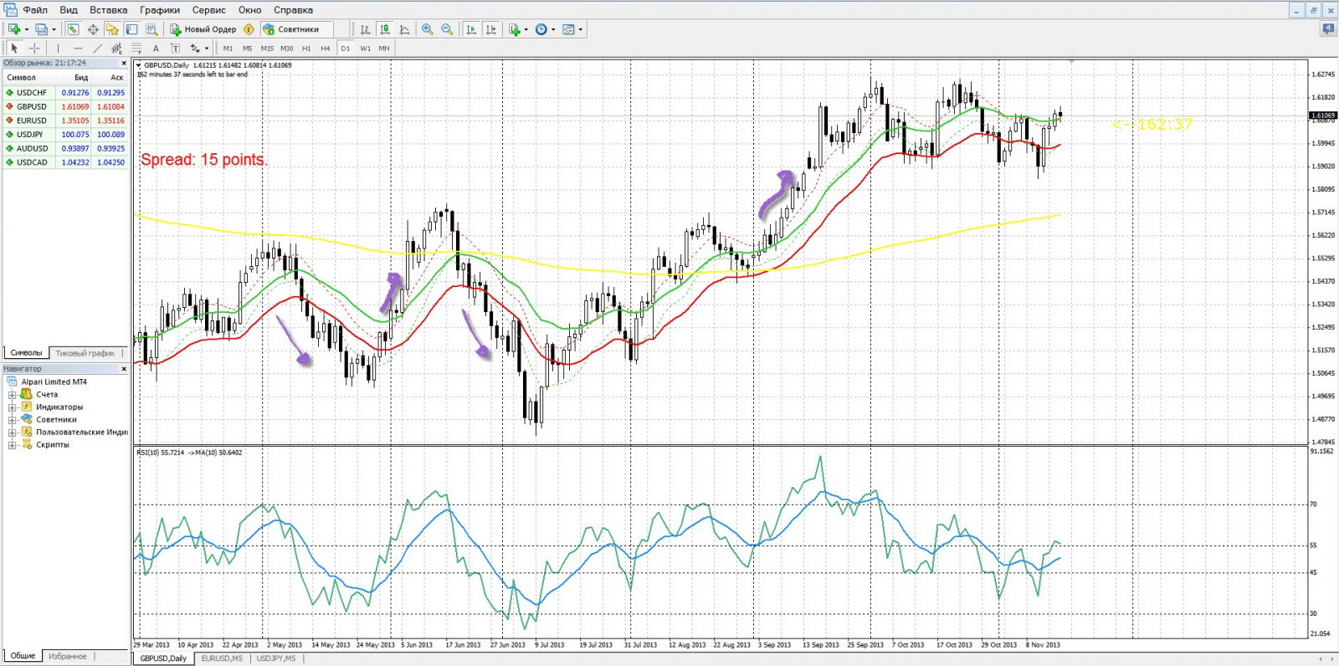1339x666 pixels.
Task: Toggle chart shift icon
Action: pos(491,29)
